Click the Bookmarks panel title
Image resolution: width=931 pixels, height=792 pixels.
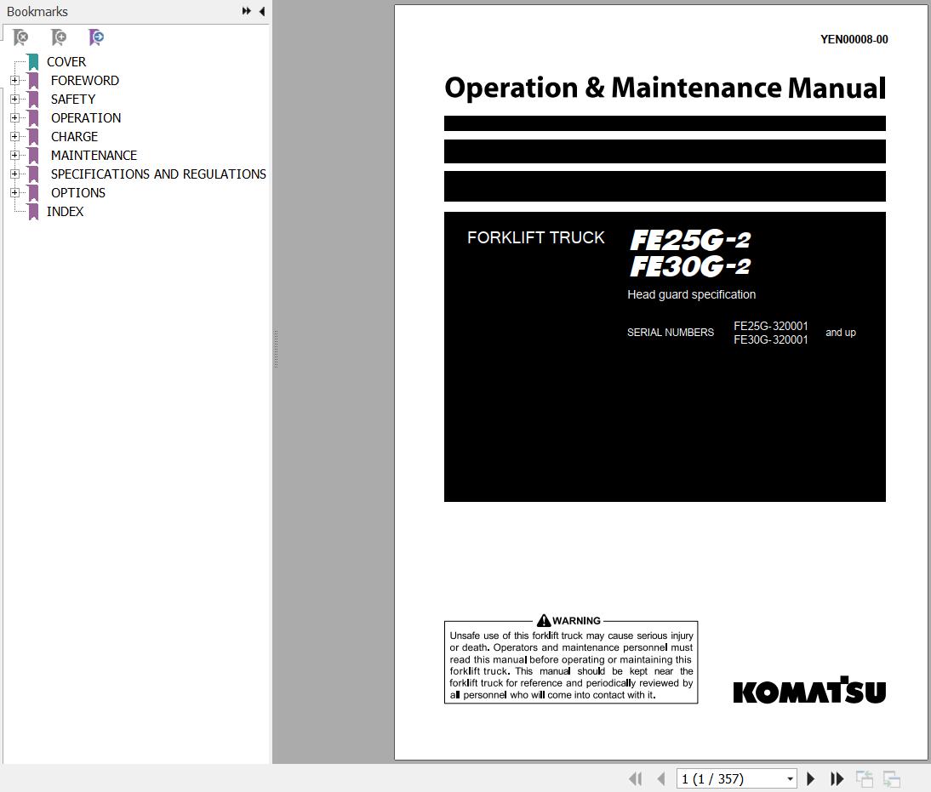37,11
